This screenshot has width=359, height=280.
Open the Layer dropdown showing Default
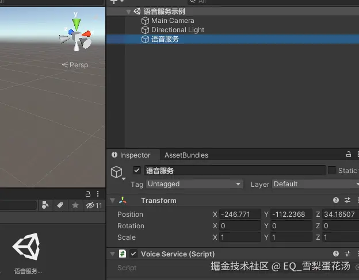point(315,184)
